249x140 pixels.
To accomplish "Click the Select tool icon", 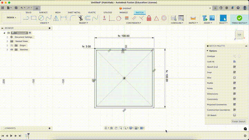I will [x=223, y=18].
